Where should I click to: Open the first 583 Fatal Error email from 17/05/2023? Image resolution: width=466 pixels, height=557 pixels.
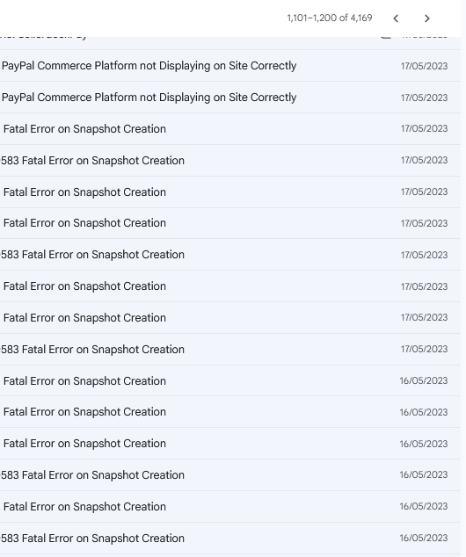pos(230,160)
